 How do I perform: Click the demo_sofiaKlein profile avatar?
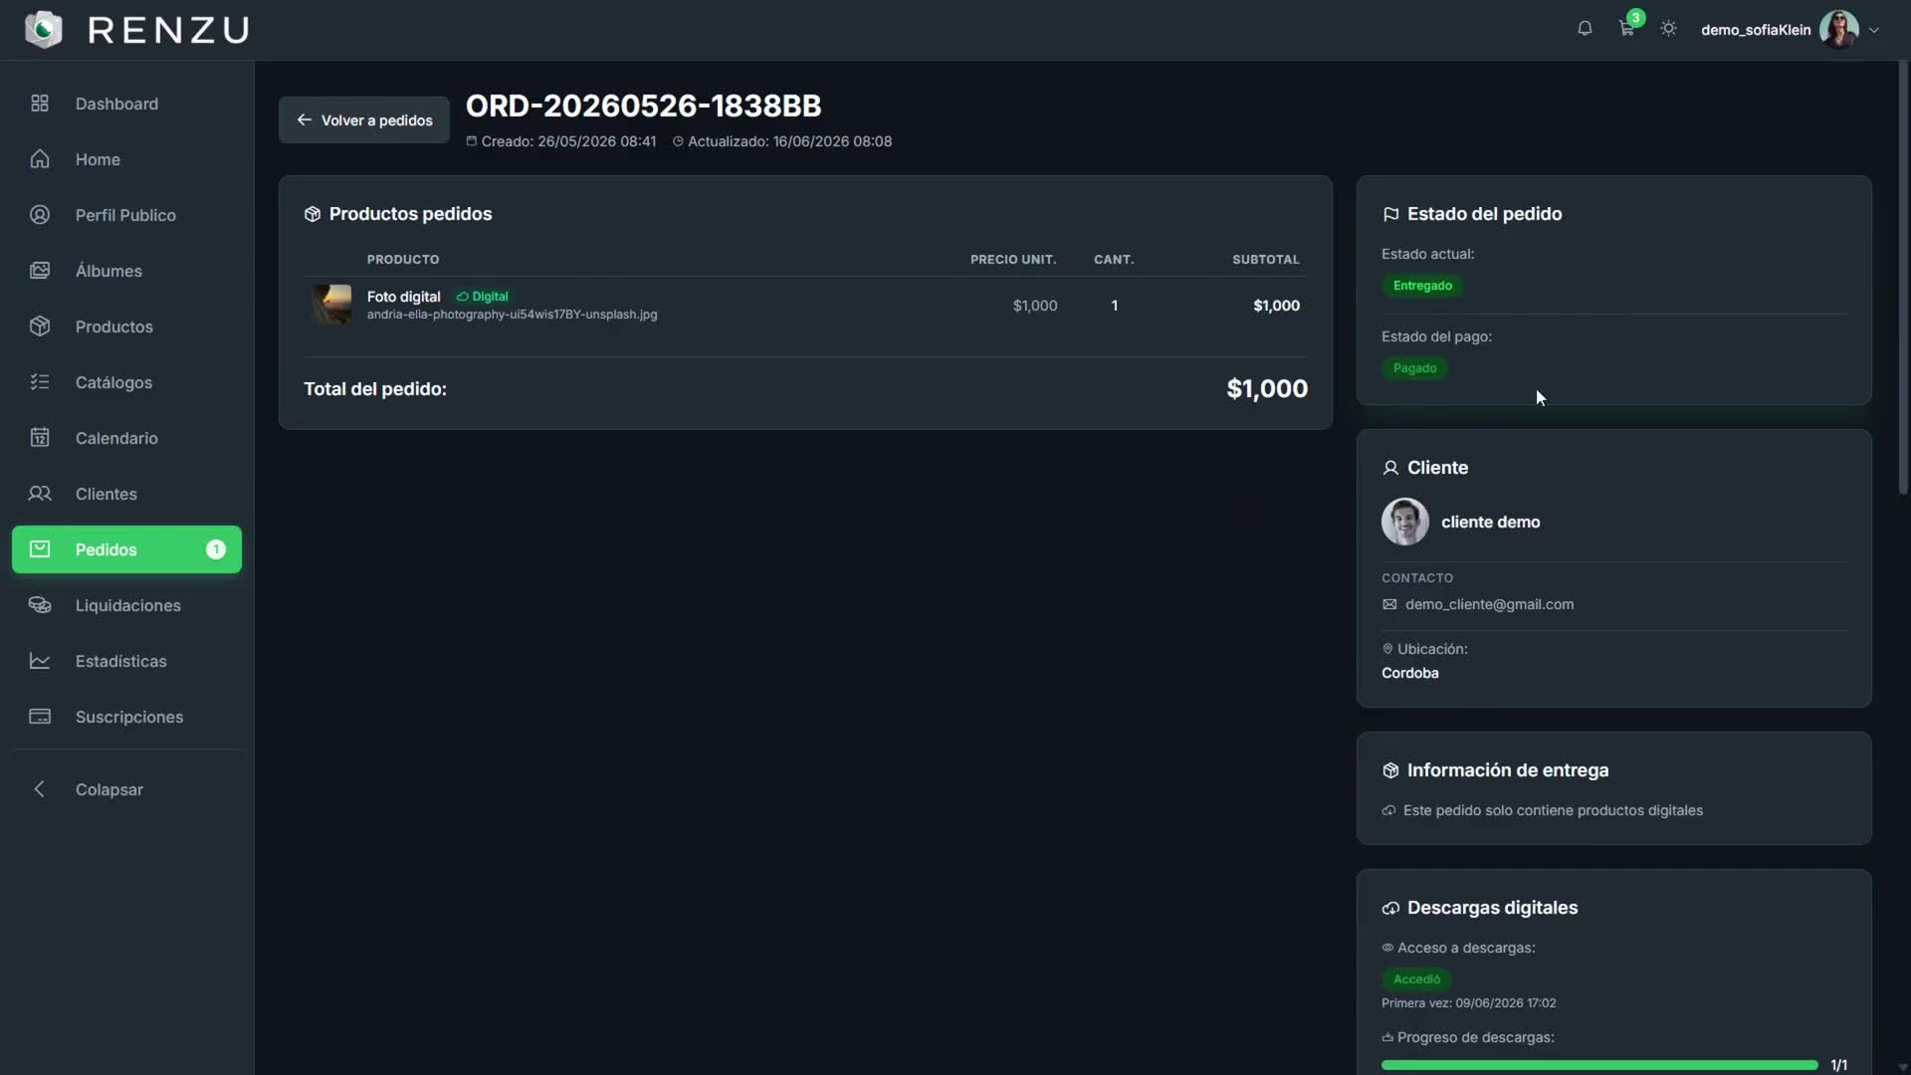point(1838,29)
